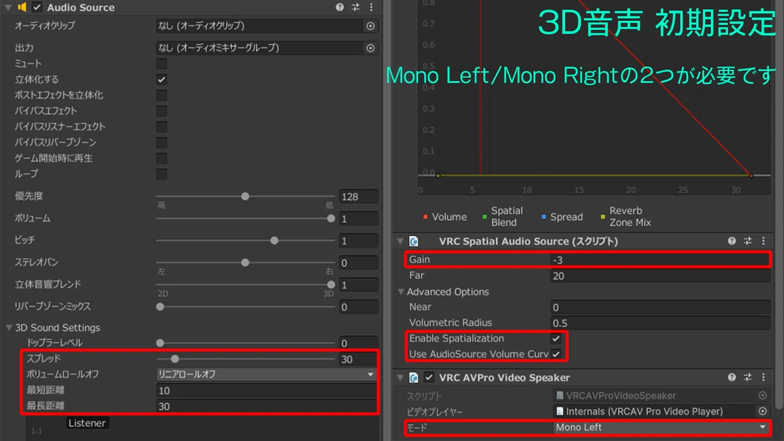Open the video player object picker

(762, 412)
